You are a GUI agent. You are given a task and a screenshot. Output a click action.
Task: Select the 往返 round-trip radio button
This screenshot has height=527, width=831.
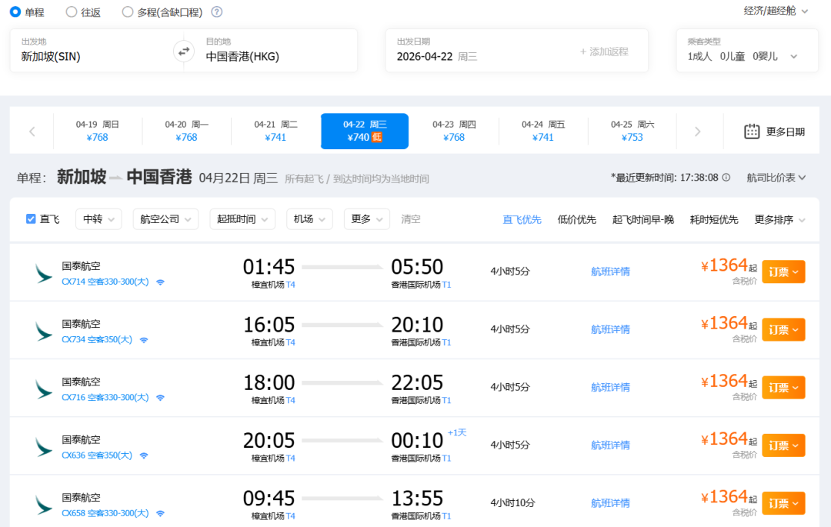tap(72, 12)
